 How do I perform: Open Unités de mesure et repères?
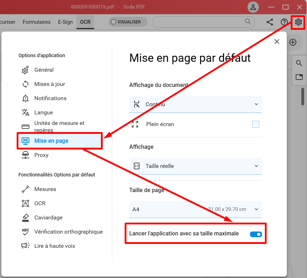pos(60,127)
